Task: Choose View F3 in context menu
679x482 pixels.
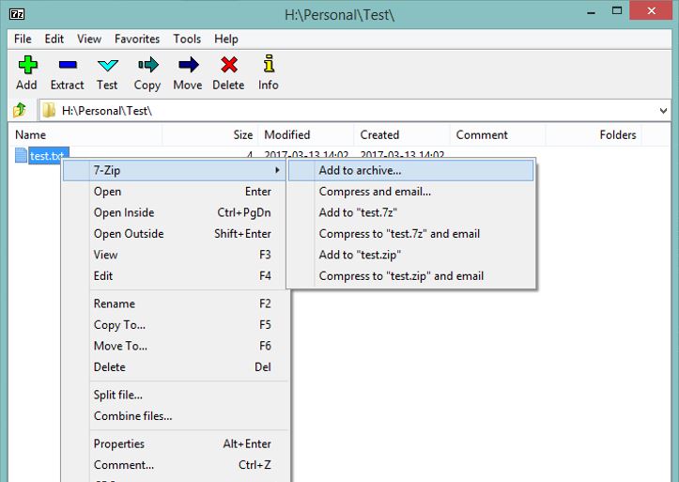Action: point(174,255)
